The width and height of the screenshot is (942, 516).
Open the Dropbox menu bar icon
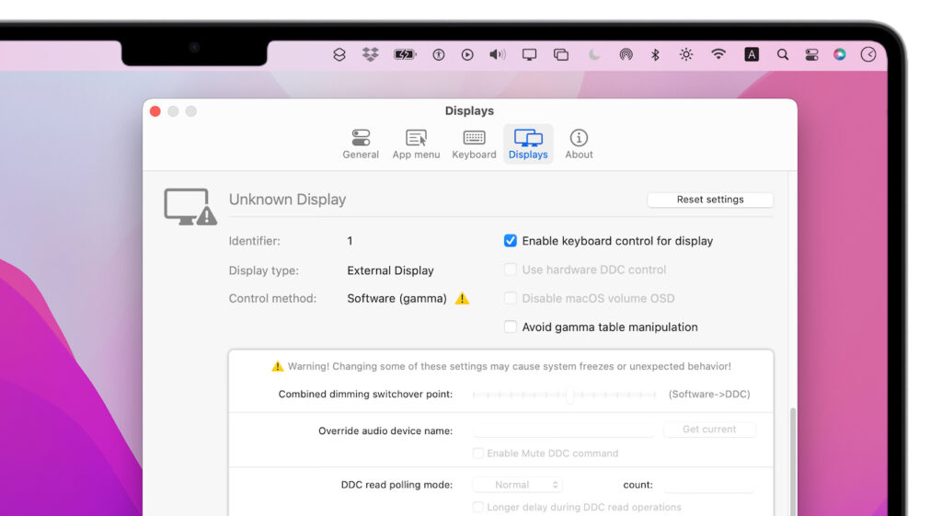click(371, 54)
